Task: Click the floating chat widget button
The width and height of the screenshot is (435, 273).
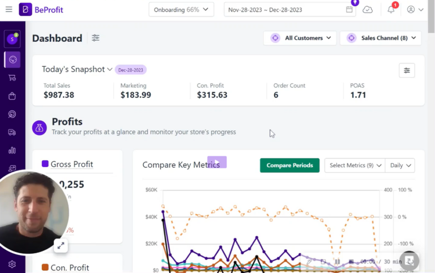Action: [x=409, y=261]
